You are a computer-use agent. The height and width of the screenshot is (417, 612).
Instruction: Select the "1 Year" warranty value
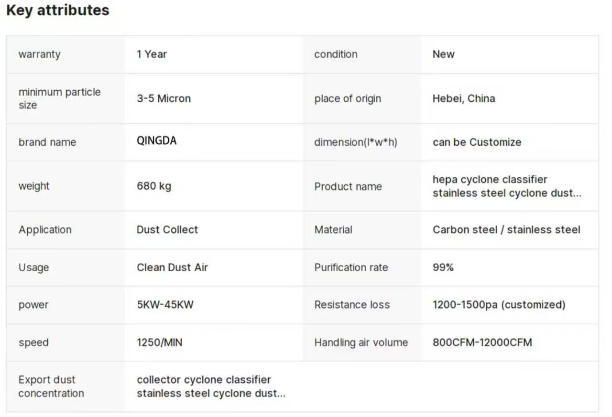click(152, 54)
